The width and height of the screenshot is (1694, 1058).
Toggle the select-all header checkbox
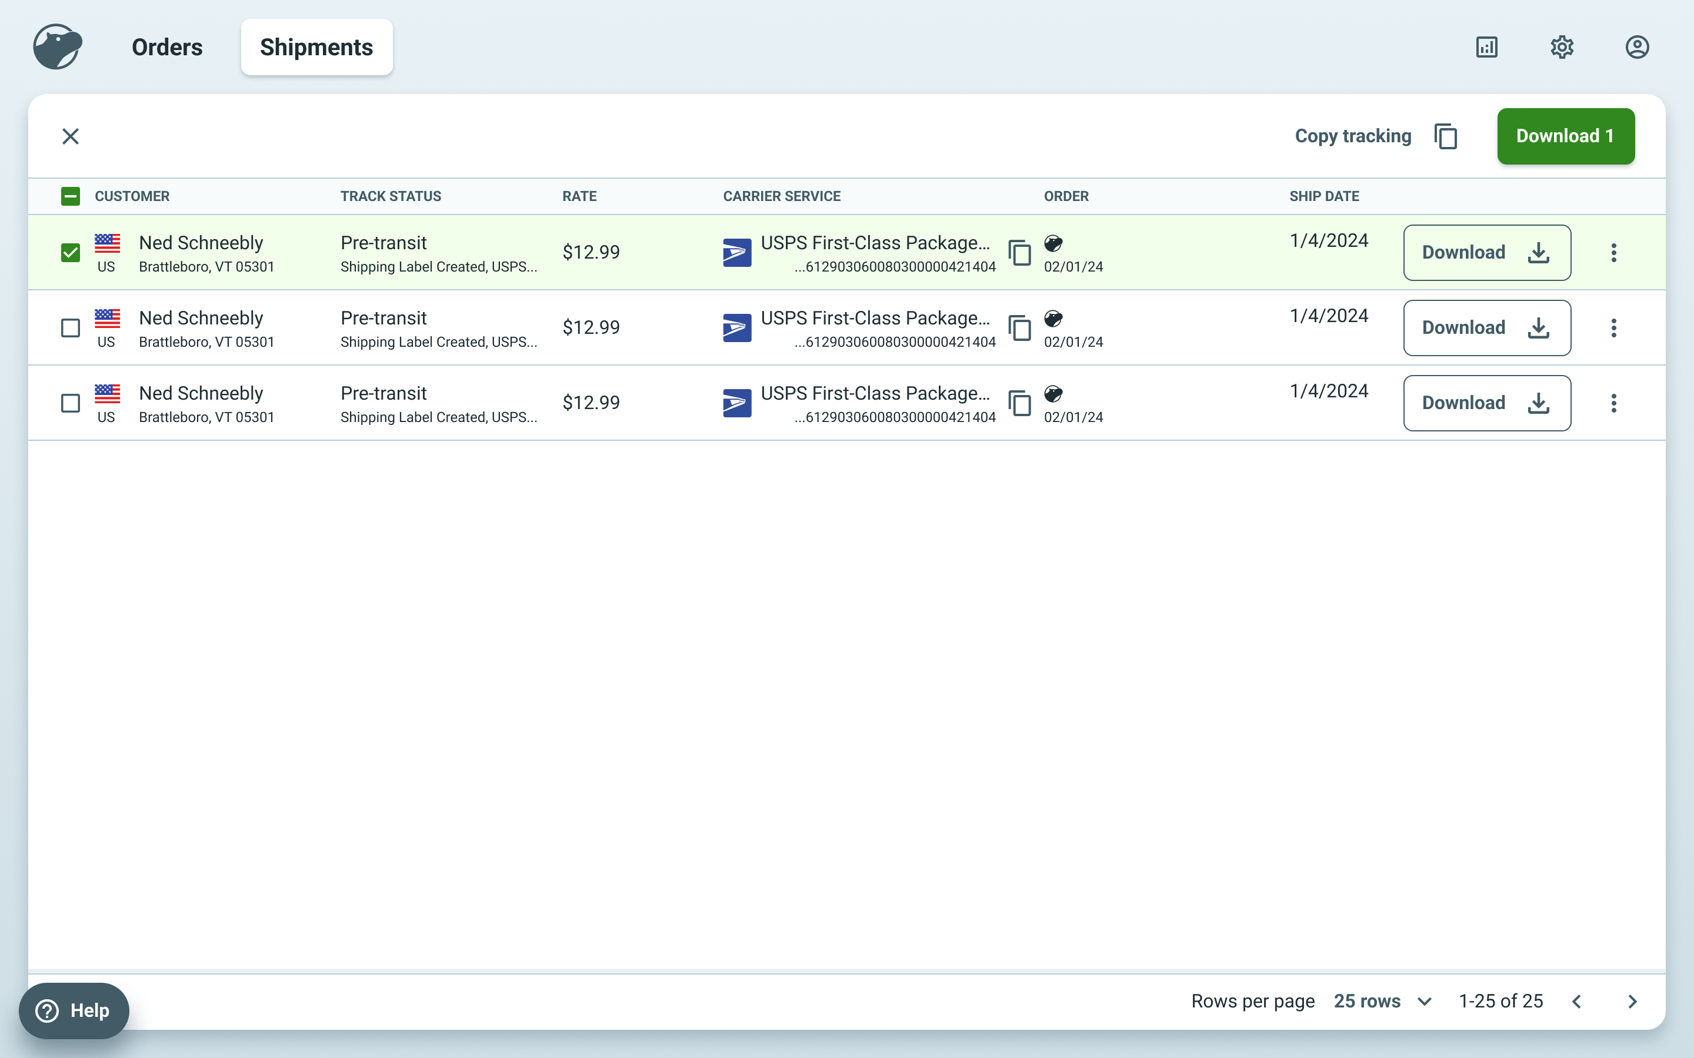(71, 196)
